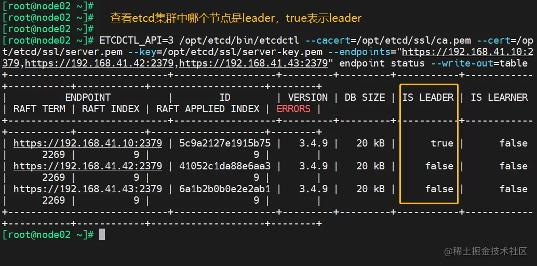Click the IS LEADER column header
Image resolution: width=537 pixels, height=266 pixels.
coord(428,98)
